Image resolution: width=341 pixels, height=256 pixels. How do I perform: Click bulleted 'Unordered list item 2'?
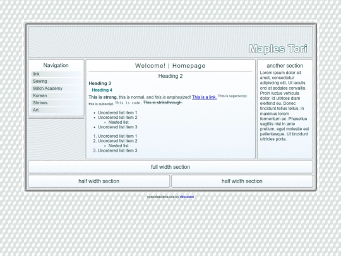coord(117,118)
